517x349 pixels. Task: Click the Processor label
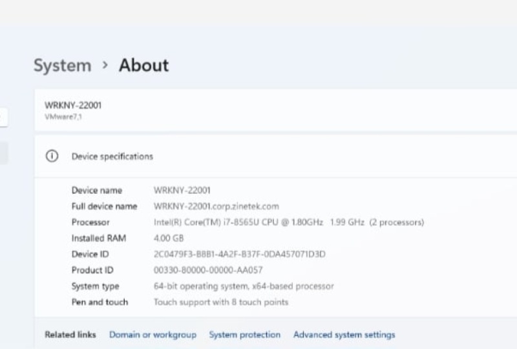(90, 222)
